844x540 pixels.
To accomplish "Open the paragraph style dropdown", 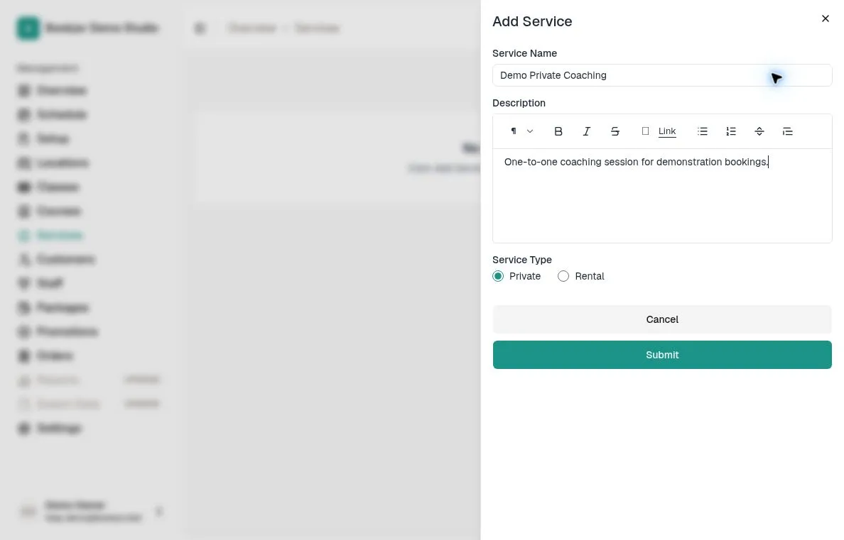I will click(521, 131).
